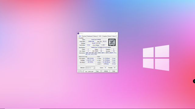Click the Validate button
The image size is (195, 109).
(x=106, y=71)
